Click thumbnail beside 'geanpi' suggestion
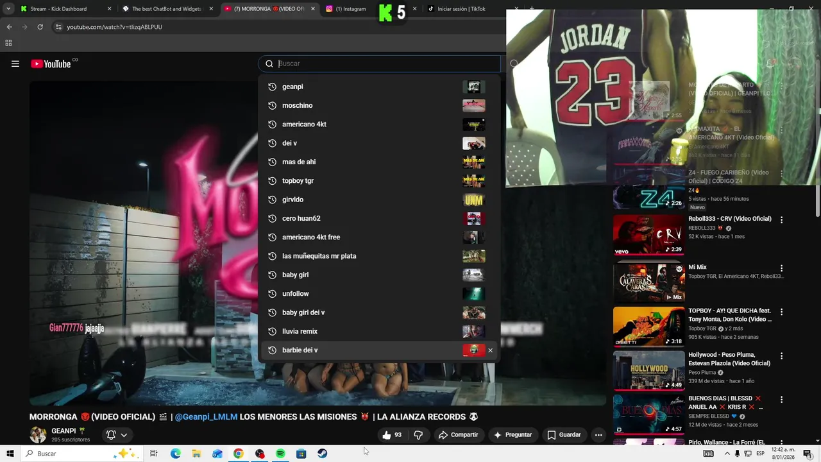Screen dimensions: 821x462 (474, 87)
